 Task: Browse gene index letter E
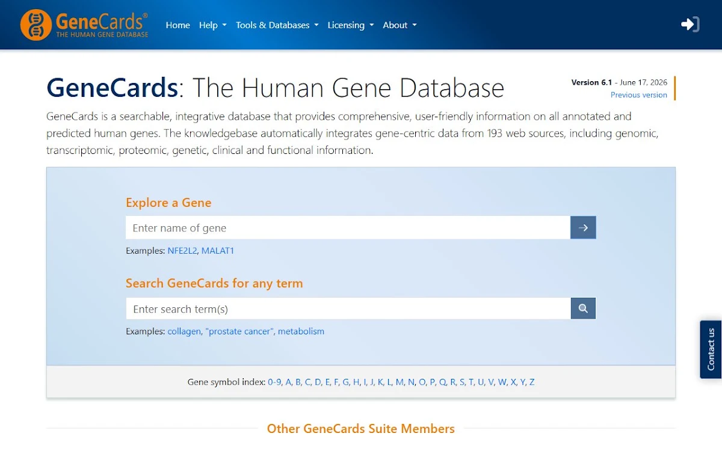pyautogui.click(x=328, y=382)
